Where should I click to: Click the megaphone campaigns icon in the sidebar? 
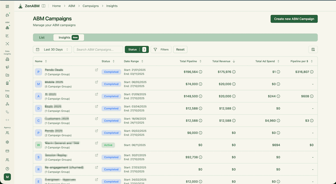coord(7,67)
